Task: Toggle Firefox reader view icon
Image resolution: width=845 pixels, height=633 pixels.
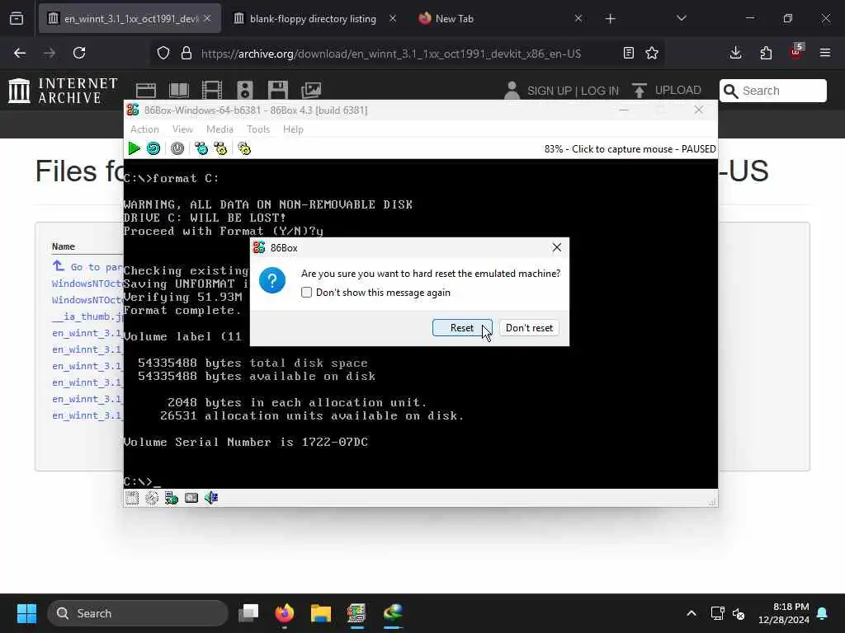Action: pyautogui.click(x=628, y=53)
